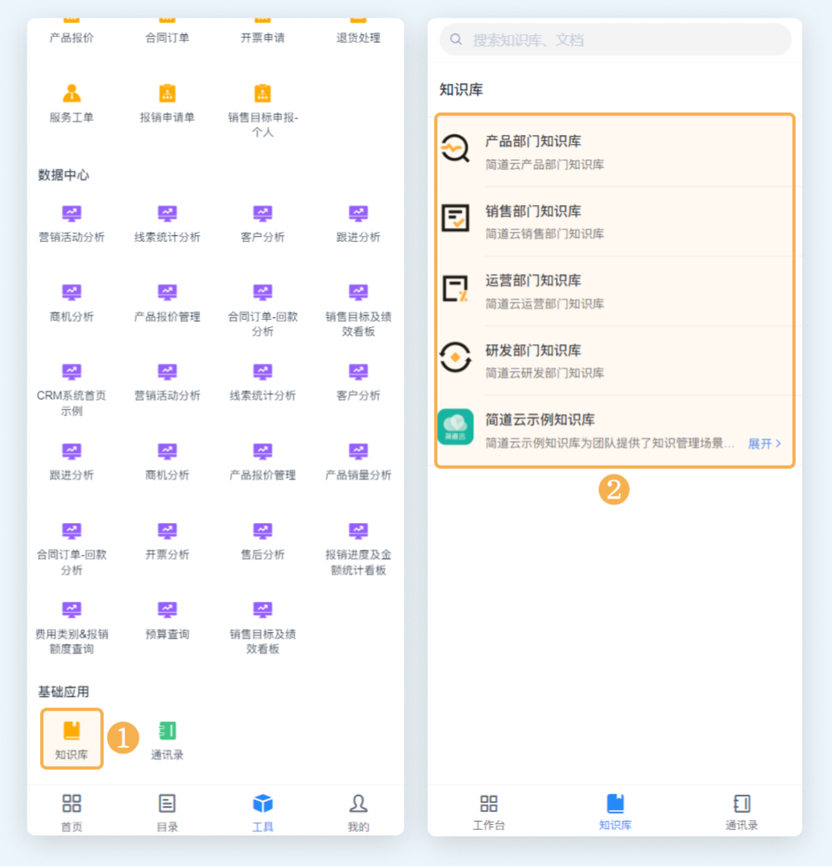The width and height of the screenshot is (832, 866).
Task: Click the 简道云运营部门知识库 subtitle
Action: click(x=545, y=303)
